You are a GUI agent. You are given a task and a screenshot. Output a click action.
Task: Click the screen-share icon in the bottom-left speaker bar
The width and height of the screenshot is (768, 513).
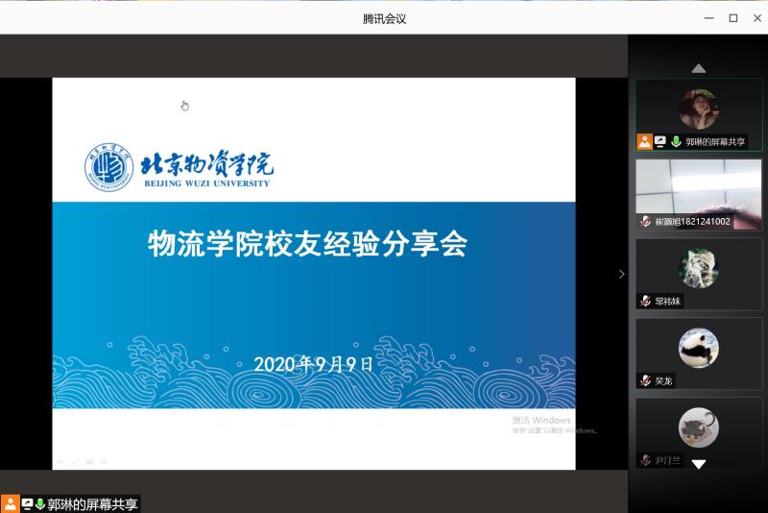(x=27, y=504)
